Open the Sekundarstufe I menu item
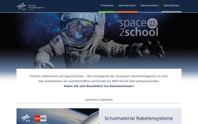 tap(127, 5)
